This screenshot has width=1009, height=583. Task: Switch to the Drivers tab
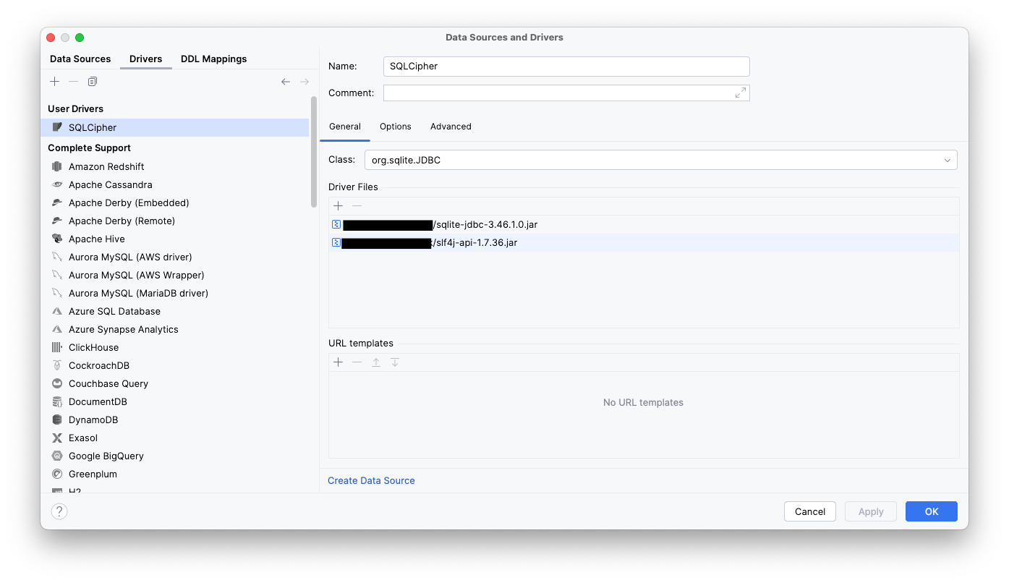coord(146,59)
